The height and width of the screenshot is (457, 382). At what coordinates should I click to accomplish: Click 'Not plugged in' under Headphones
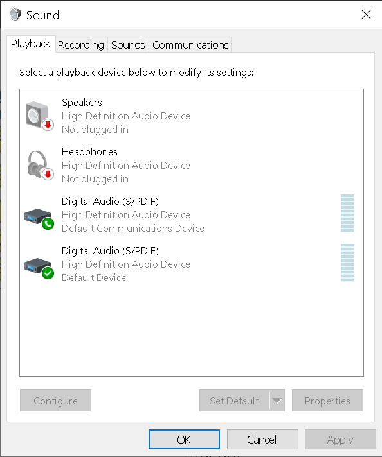[x=95, y=179]
